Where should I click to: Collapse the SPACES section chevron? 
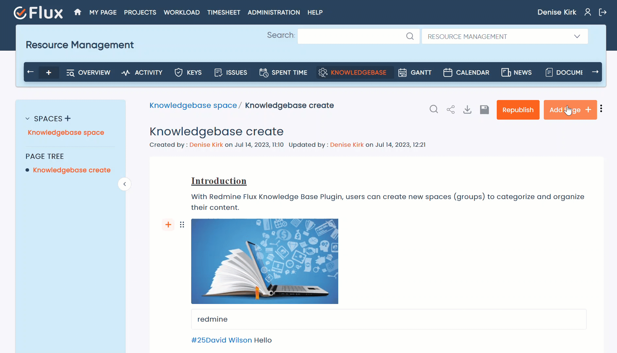pos(27,119)
